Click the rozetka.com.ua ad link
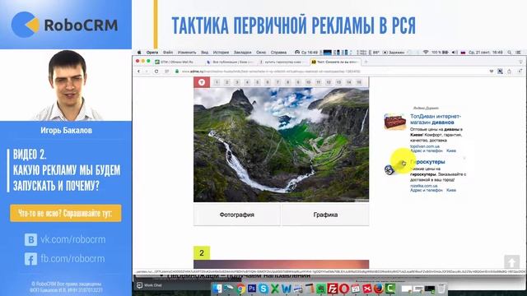The image size is (527, 296). (423, 186)
